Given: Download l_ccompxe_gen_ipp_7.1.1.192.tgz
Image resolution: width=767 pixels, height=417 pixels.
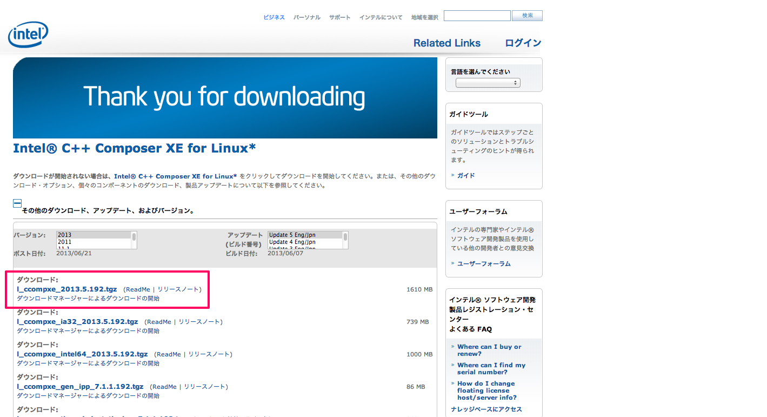Looking at the screenshot, I should tap(80, 387).
